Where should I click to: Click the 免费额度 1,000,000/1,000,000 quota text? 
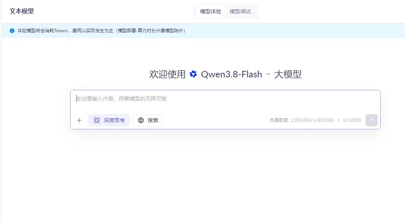pyautogui.click(x=302, y=120)
